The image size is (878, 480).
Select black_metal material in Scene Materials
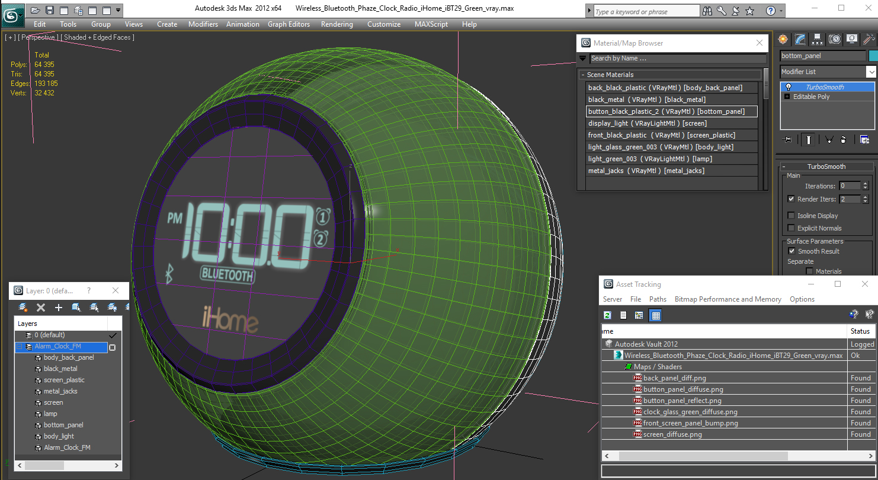[672, 100]
